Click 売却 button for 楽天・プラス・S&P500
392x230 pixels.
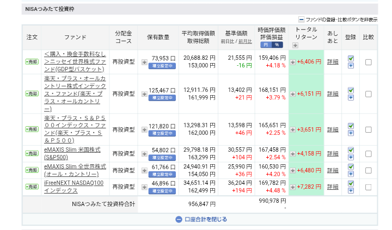point(32,129)
